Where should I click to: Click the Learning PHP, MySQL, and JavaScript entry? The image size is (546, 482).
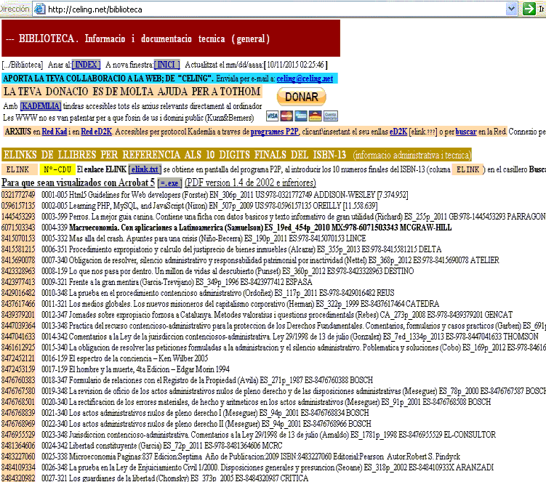pyautogui.click(x=209, y=206)
